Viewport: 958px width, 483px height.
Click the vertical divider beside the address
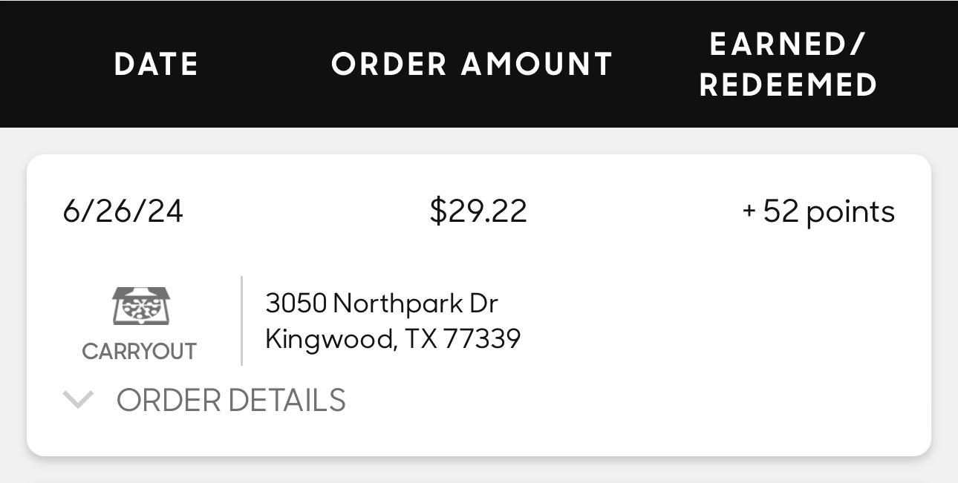pyautogui.click(x=242, y=321)
